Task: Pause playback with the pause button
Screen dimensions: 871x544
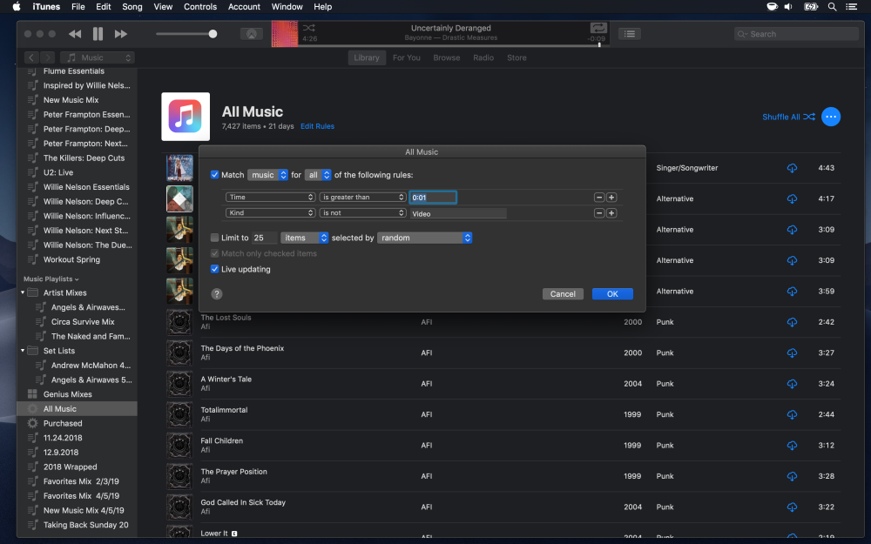Action: tap(98, 34)
